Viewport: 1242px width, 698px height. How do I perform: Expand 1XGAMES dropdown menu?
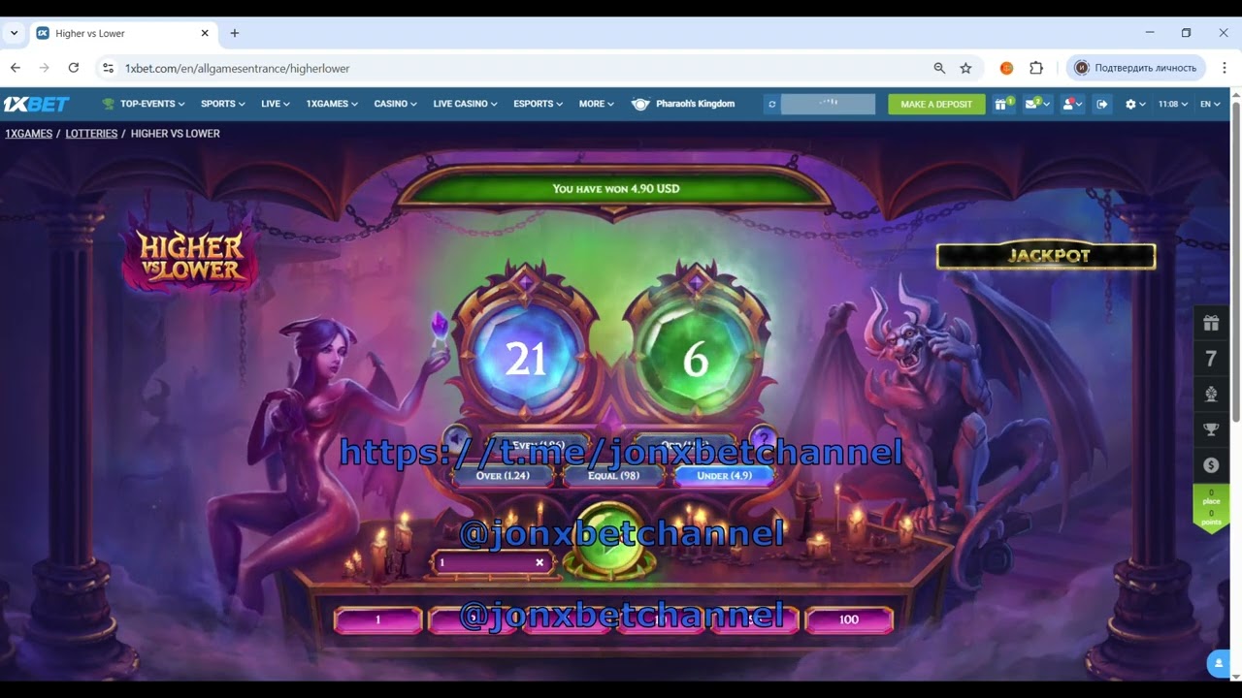[332, 104]
